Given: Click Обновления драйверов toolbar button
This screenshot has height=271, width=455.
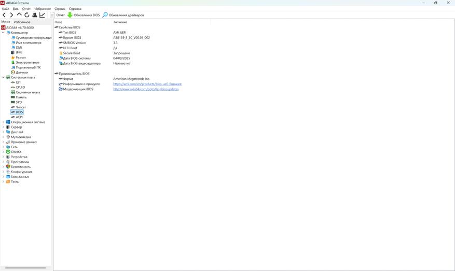Looking at the screenshot, I should click(123, 15).
